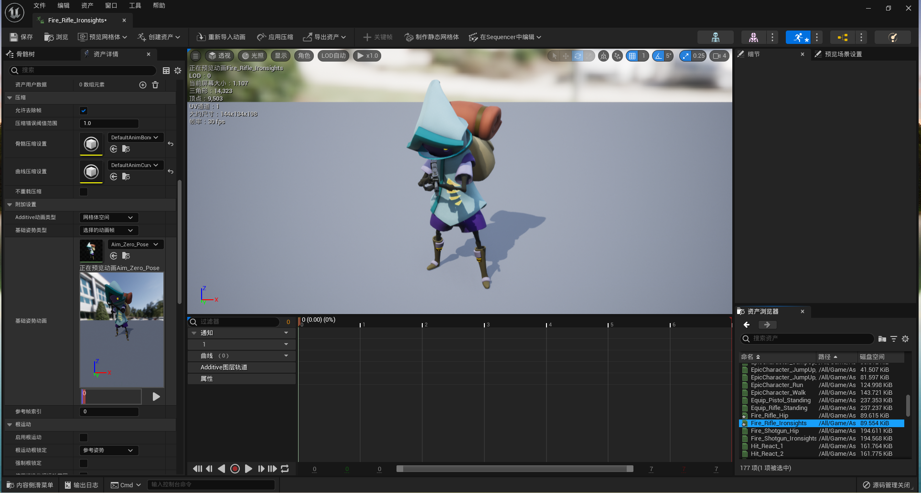Image resolution: width=921 pixels, height=493 pixels.
Task: Enable 启用根运动 checkbox
Action: [84, 438]
